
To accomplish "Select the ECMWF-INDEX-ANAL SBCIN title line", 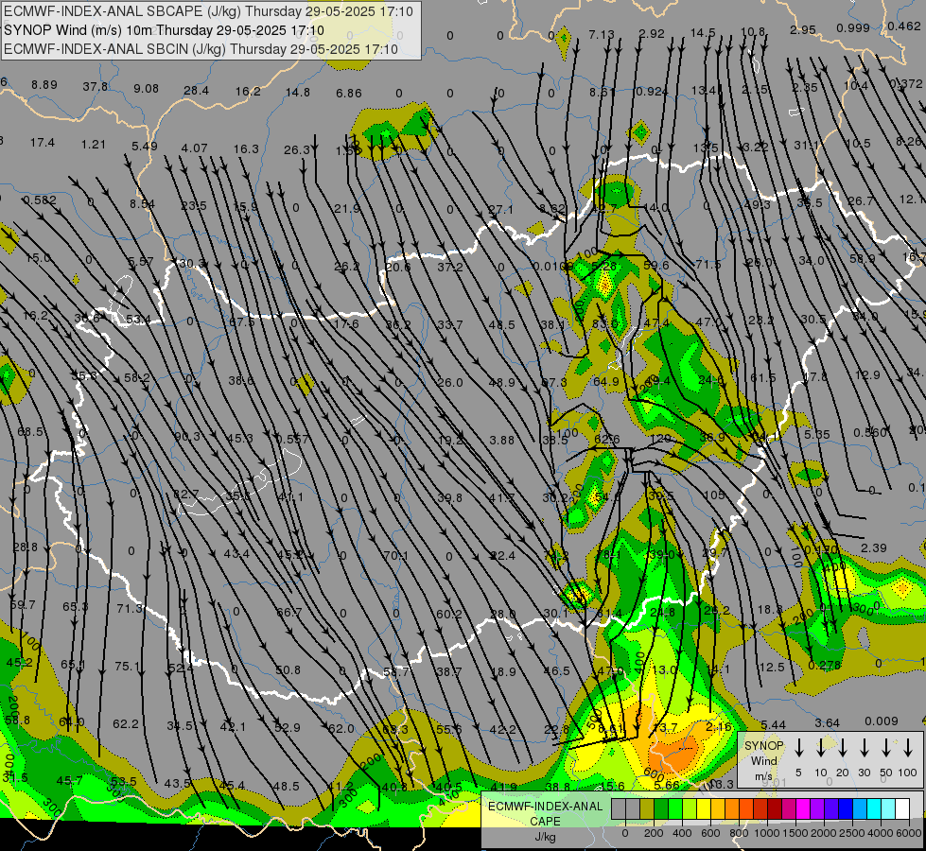I will click(x=201, y=49).
